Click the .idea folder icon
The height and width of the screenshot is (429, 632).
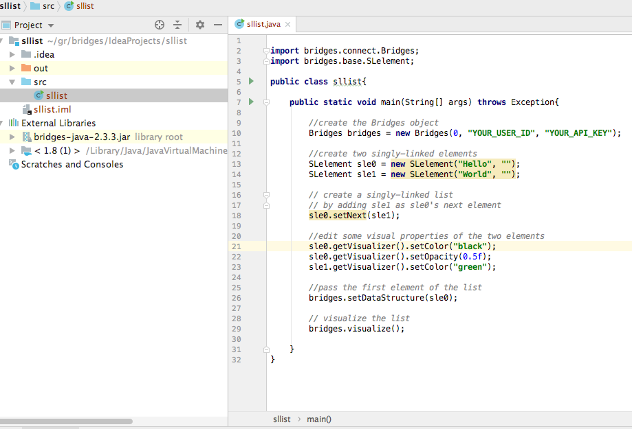click(26, 54)
